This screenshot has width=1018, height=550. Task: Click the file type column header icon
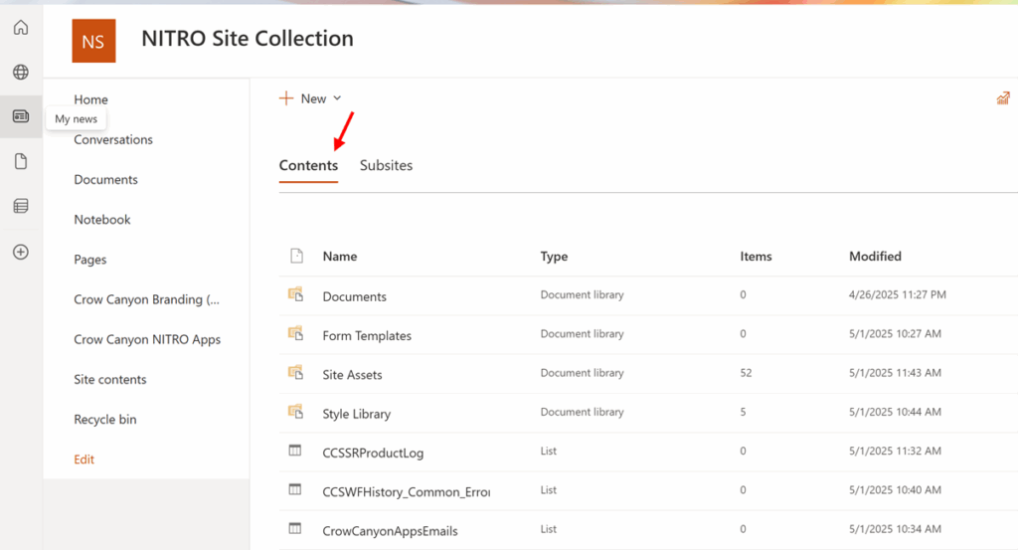click(x=296, y=256)
